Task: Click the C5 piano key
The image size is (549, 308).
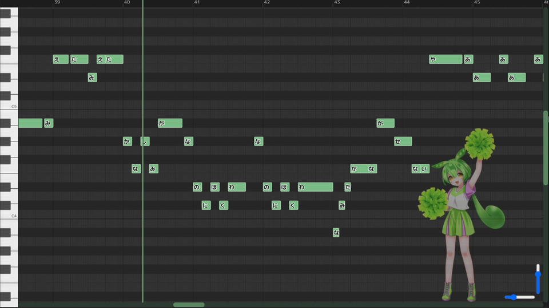Action: point(9,105)
